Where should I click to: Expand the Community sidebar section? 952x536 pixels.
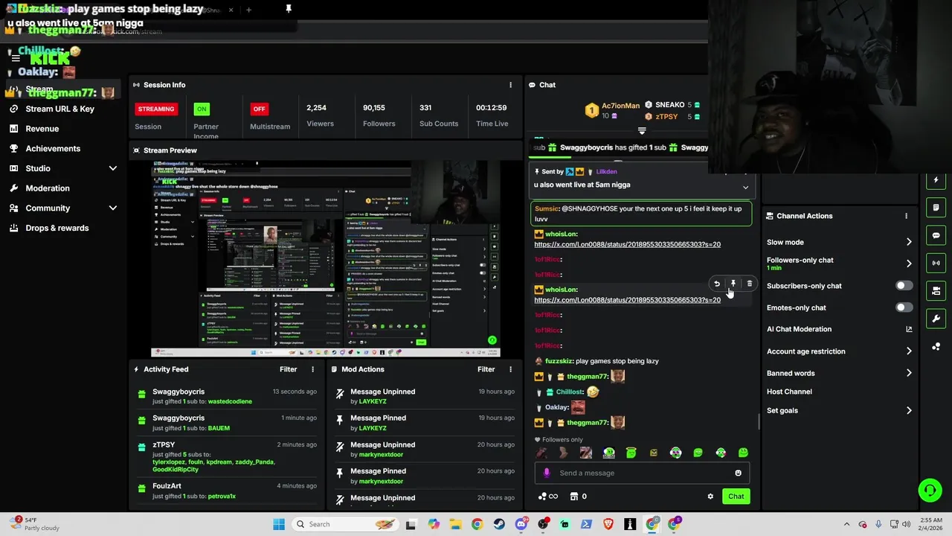click(113, 208)
